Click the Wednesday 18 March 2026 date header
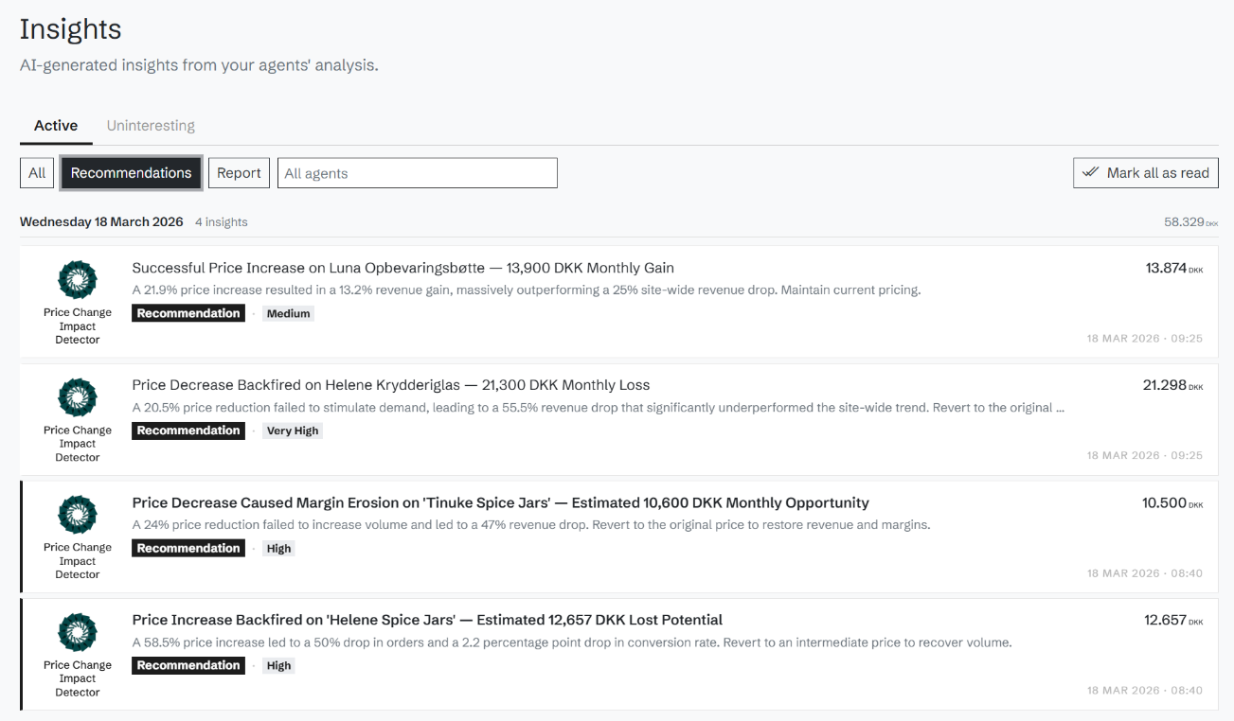The height and width of the screenshot is (721, 1234). tap(101, 222)
